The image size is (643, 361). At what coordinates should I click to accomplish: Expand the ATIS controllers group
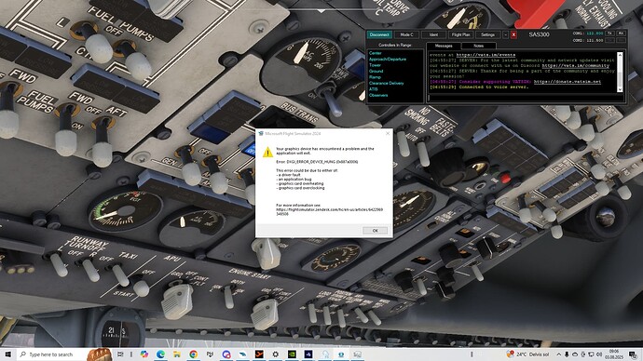click(373, 88)
